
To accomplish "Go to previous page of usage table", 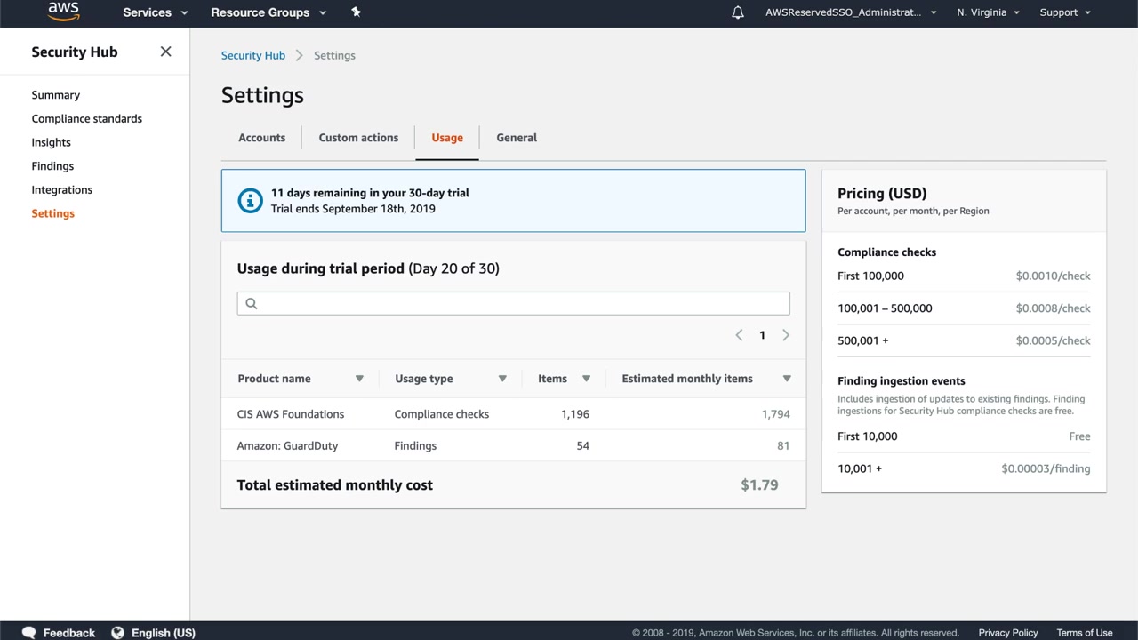I will pos(739,335).
